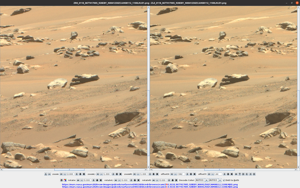Screen dimensions: 300x188
Task: Reset offsetY with the X icon
Action: coord(231,174)
